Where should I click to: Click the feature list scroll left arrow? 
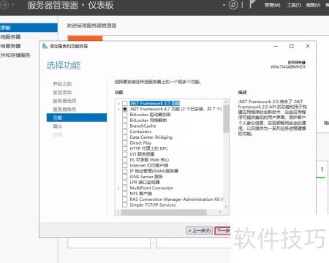click(118, 212)
